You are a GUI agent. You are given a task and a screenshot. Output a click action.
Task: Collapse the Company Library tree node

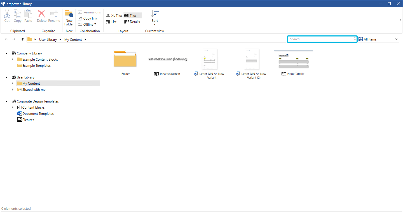pos(6,53)
